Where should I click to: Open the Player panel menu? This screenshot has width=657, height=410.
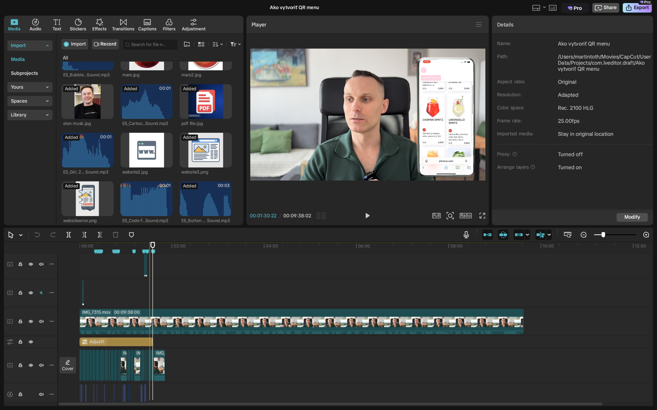click(x=479, y=25)
